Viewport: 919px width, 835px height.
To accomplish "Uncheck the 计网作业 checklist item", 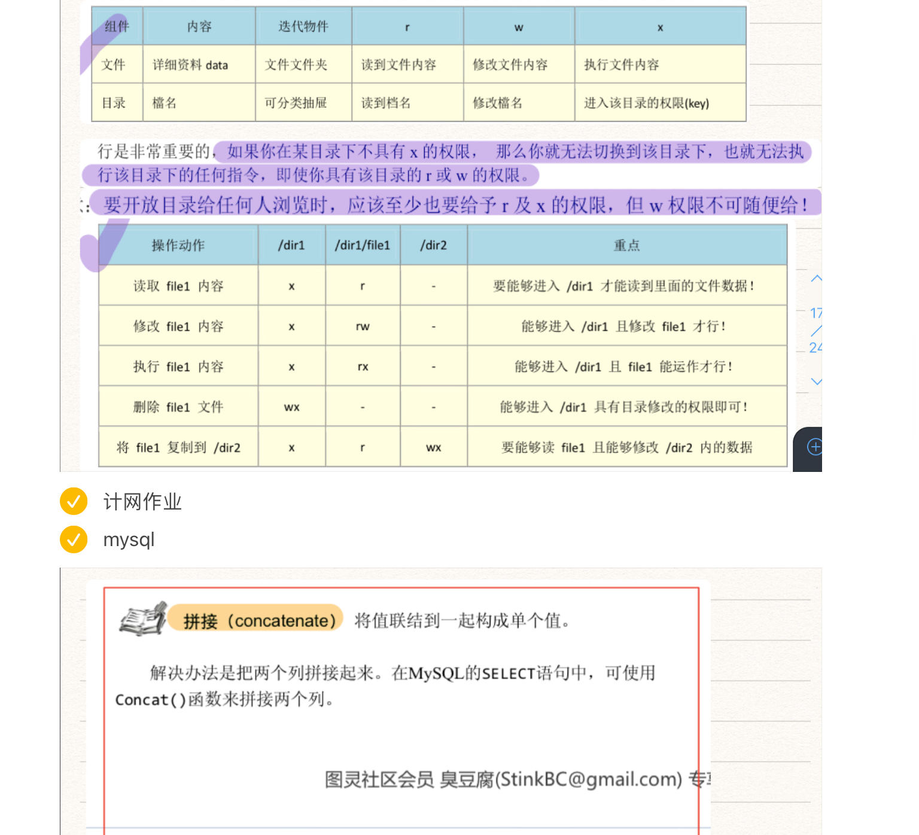I will (x=74, y=501).
